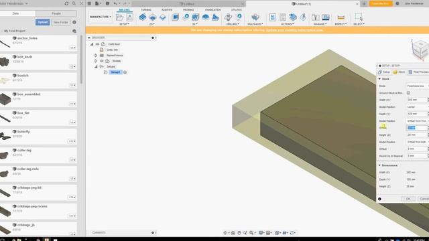This screenshot has width=429, height=241.
Task: Click the New Folder button
Action: click(x=61, y=22)
